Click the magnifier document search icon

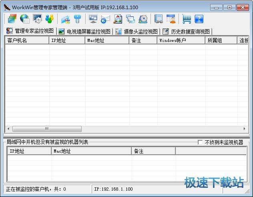(118, 18)
